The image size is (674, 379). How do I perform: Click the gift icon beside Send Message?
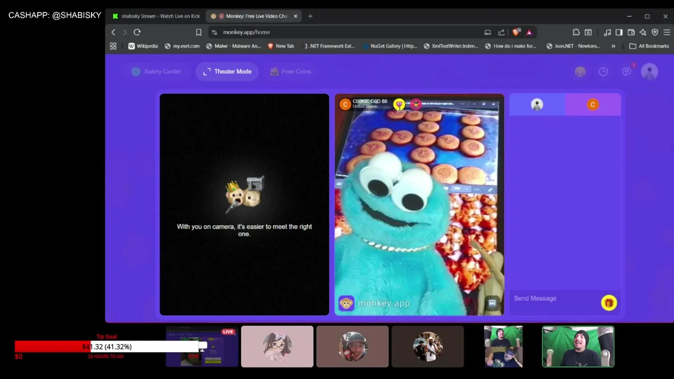pyautogui.click(x=609, y=303)
